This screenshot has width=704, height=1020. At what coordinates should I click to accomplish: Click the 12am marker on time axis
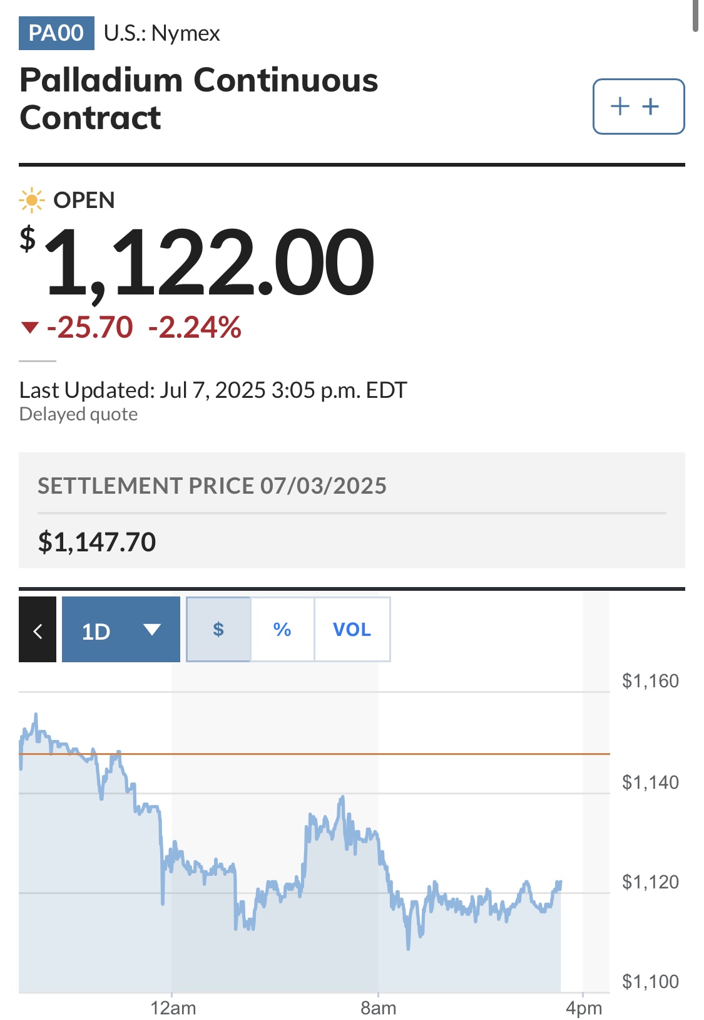(173, 1008)
